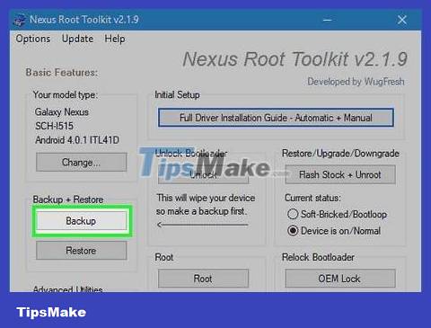Click the Nexus Root Toolkit title bar icon

pyautogui.click(x=20, y=20)
